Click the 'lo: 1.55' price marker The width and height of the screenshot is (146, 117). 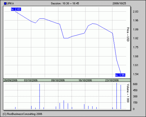tap(120, 75)
